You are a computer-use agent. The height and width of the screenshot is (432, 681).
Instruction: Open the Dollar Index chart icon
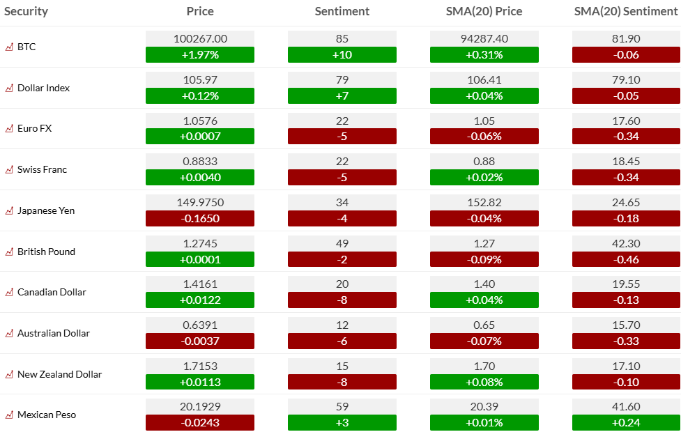tap(9, 88)
